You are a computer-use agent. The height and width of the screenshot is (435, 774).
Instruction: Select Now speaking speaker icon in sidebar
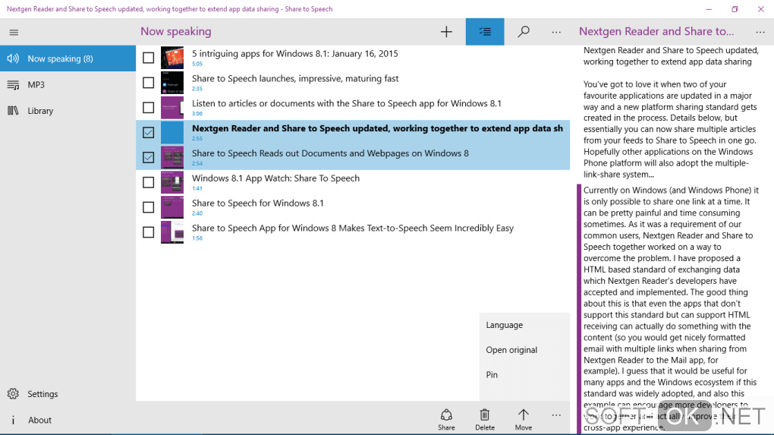(x=13, y=58)
